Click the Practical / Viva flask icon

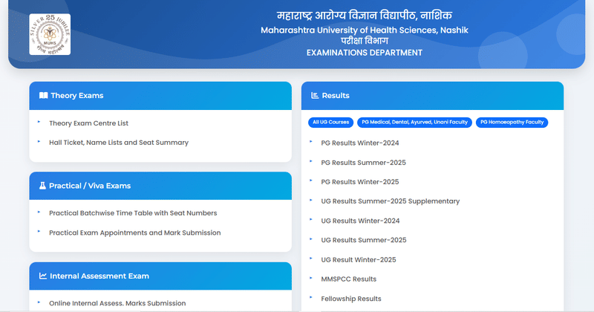[42, 186]
